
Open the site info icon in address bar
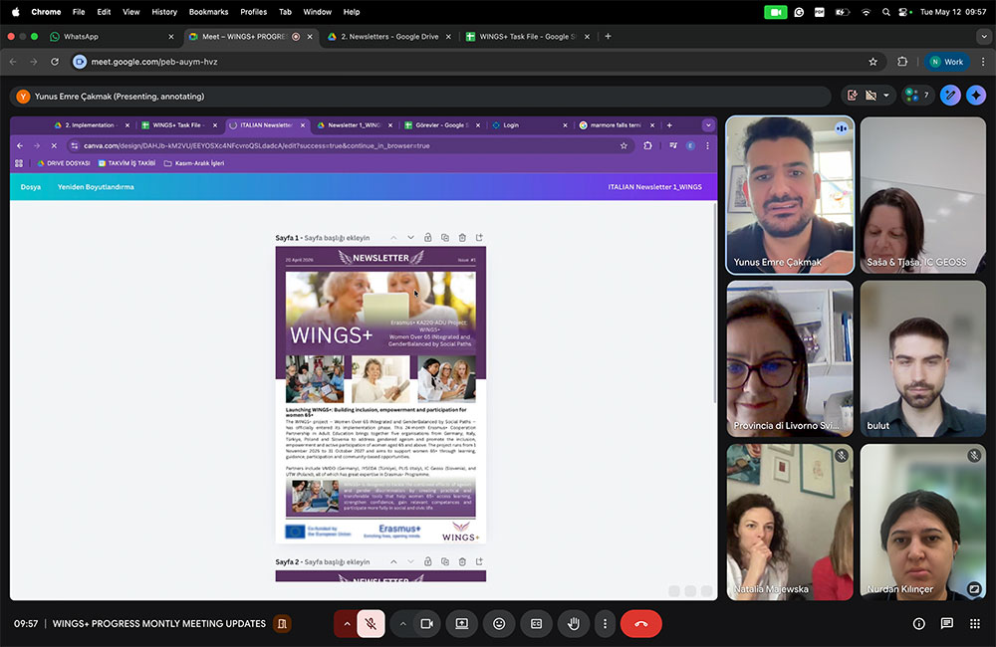coord(80,62)
